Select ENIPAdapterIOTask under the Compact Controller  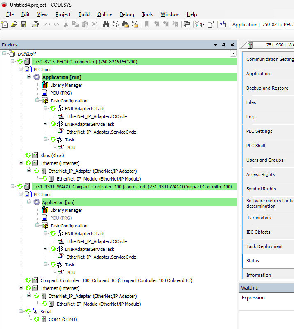tap(85, 233)
